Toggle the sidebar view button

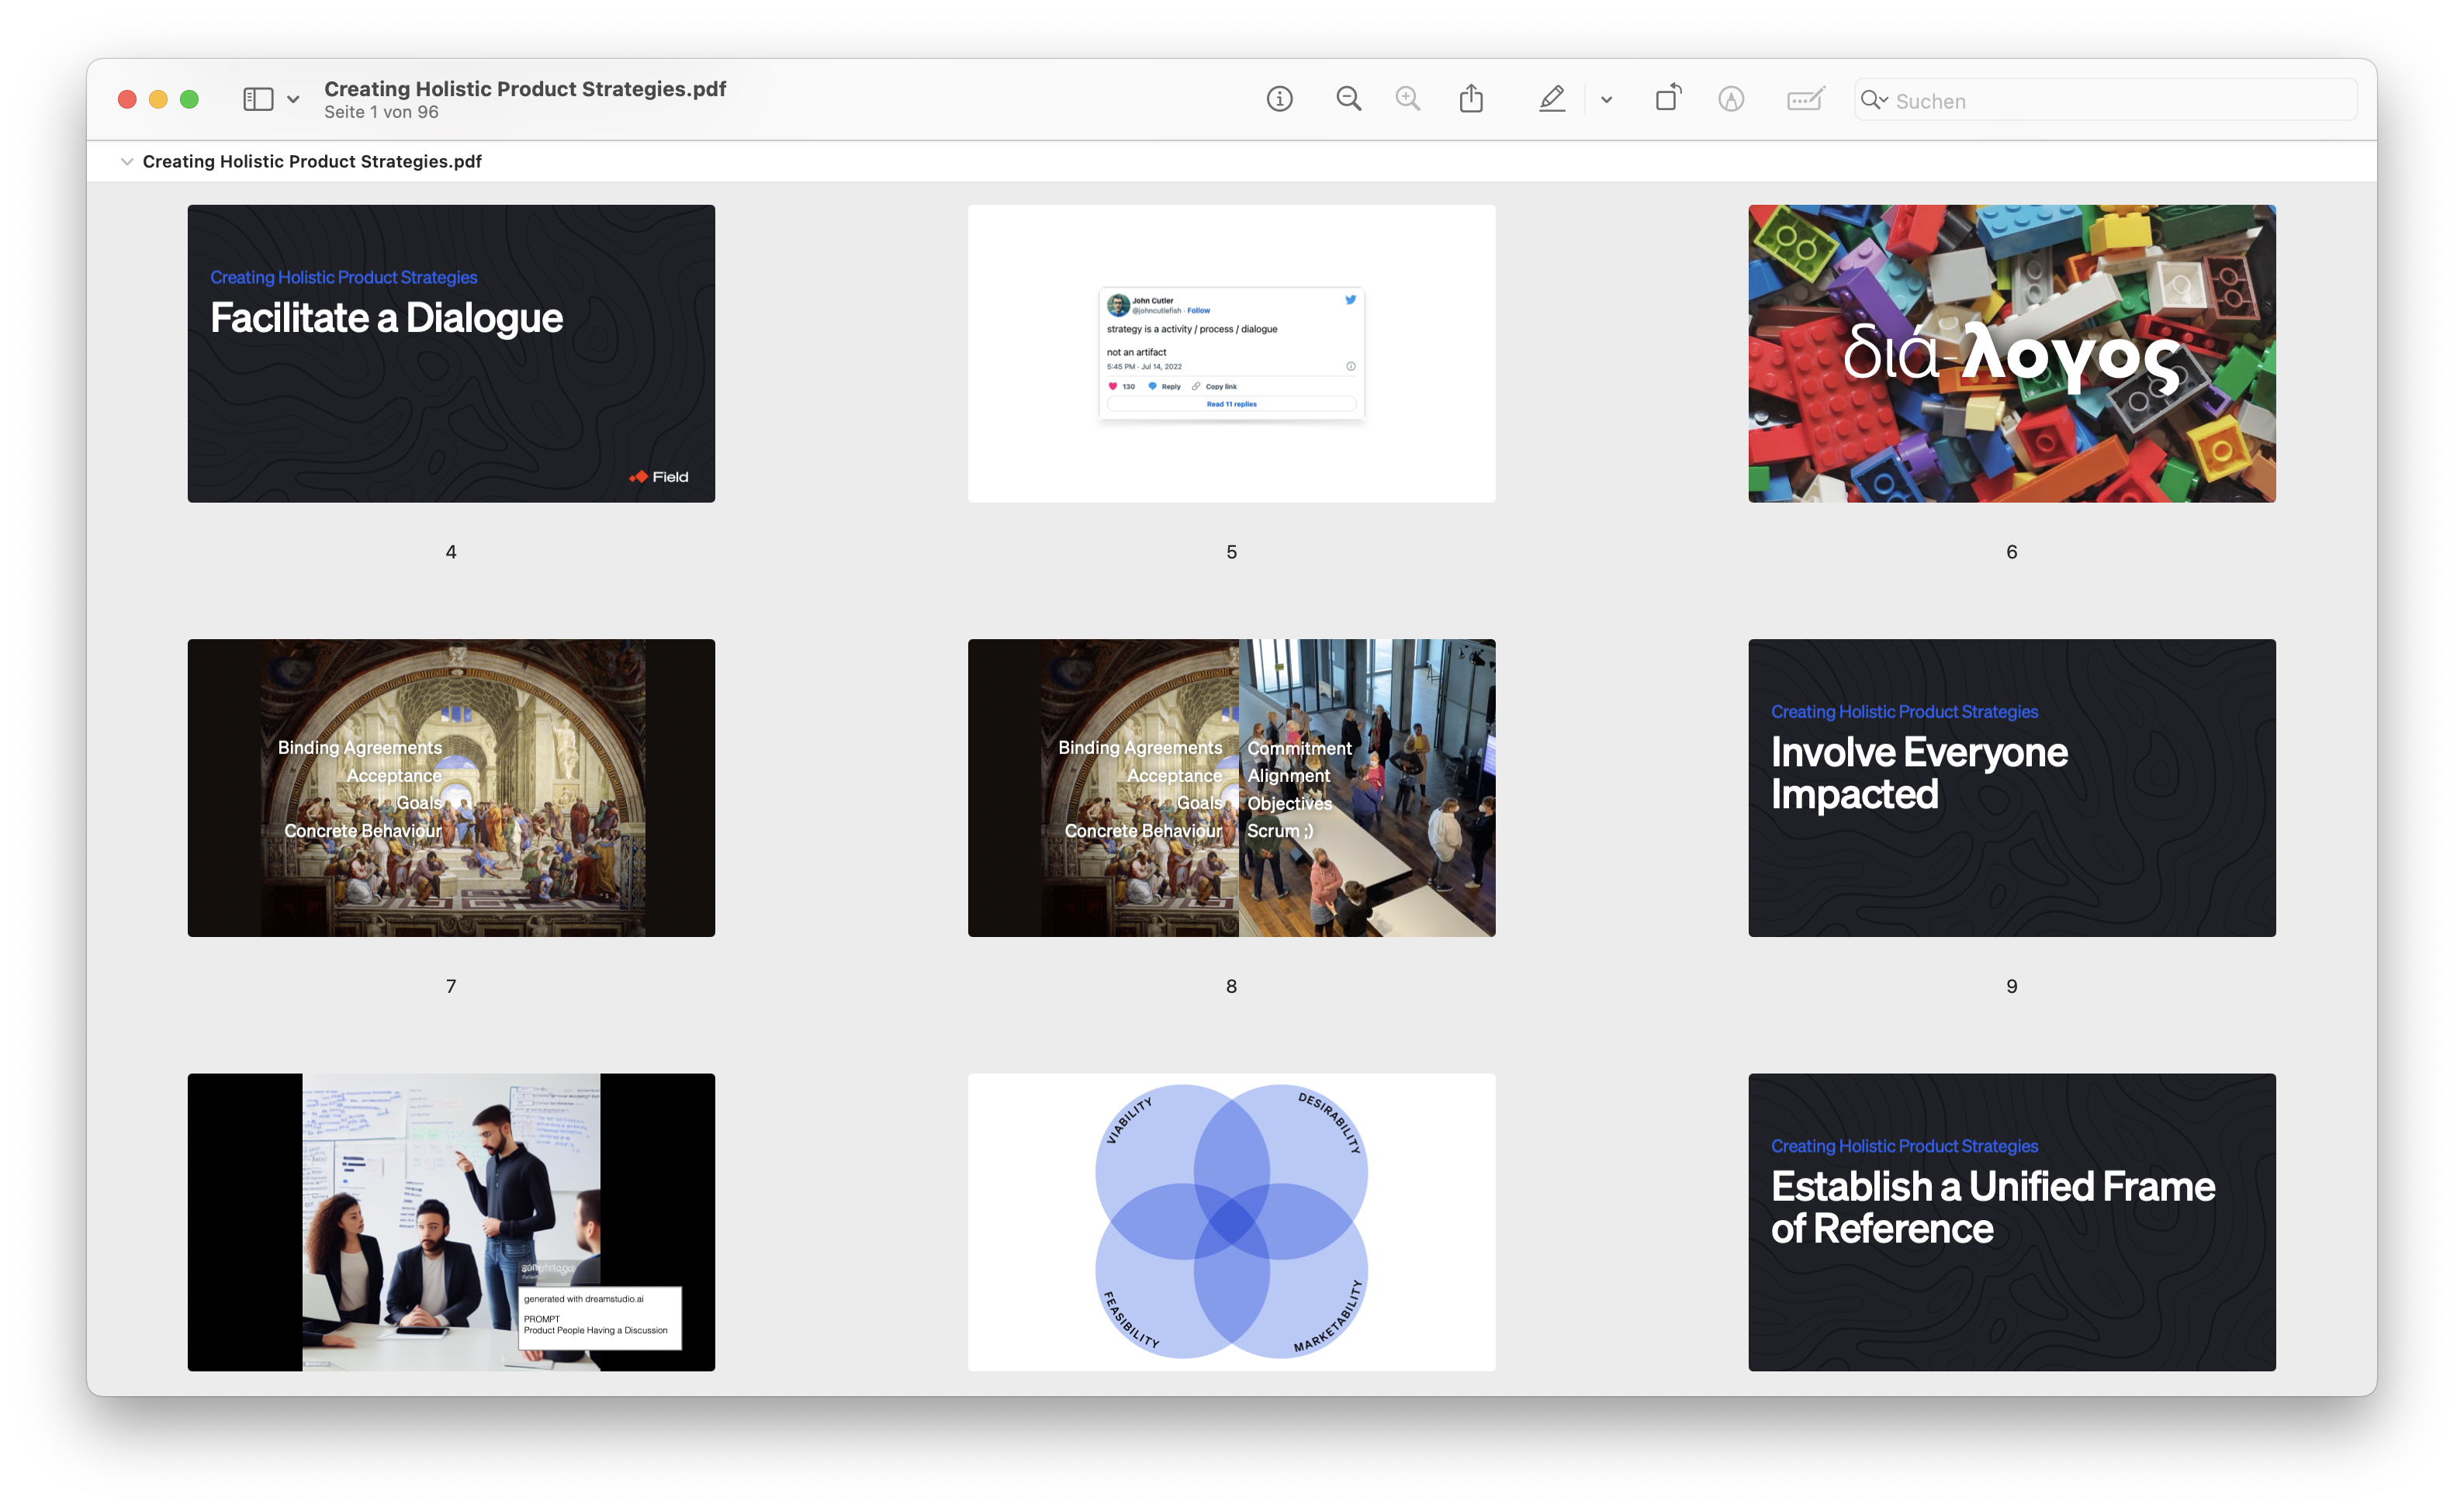(x=258, y=99)
